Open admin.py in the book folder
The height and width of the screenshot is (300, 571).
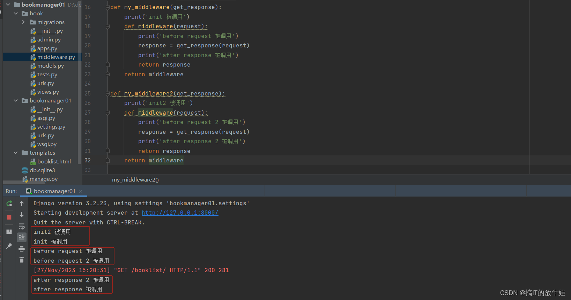(x=46, y=40)
